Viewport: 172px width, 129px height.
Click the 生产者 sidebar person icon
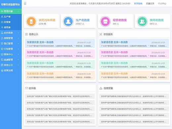pos(2,17)
